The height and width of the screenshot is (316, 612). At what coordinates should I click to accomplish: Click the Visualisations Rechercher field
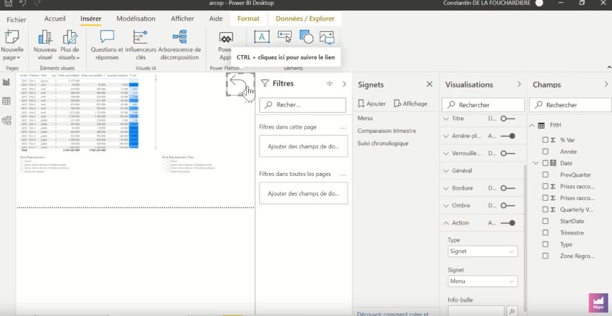pos(483,105)
